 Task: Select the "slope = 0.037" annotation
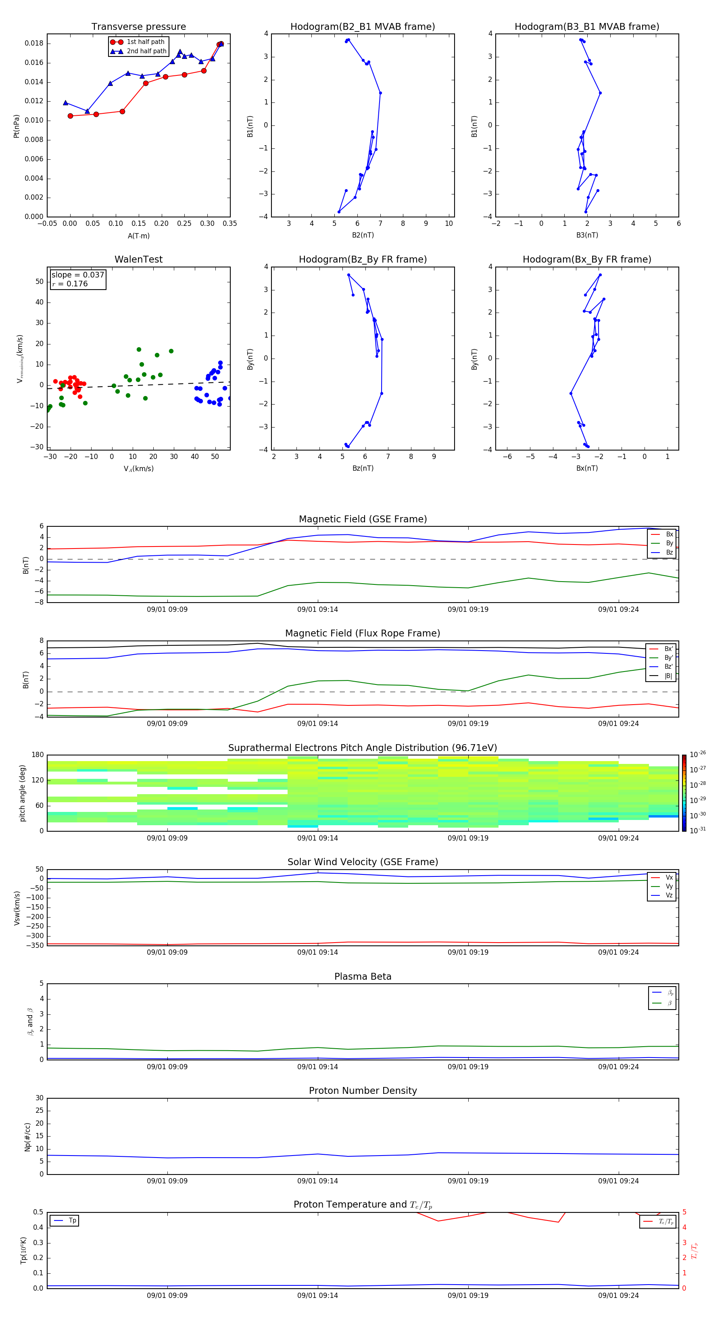tap(78, 275)
